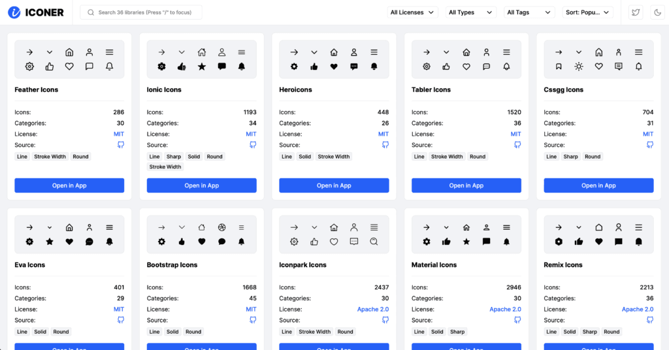The height and width of the screenshot is (350, 669).
Task: Click the Tabler Icons GitHub source icon
Action: [x=517, y=145]
